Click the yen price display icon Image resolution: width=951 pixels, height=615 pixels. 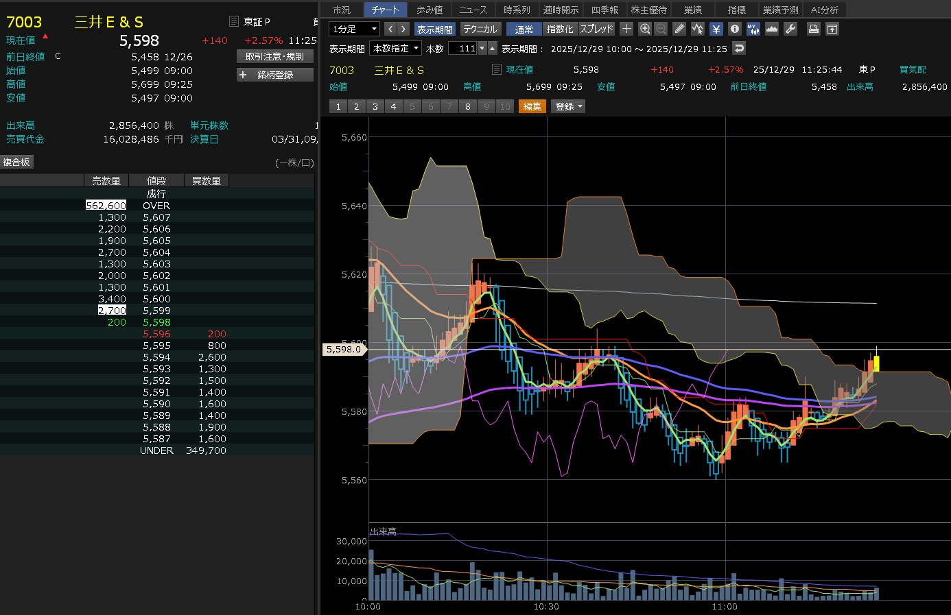click(x=716, y=29)
